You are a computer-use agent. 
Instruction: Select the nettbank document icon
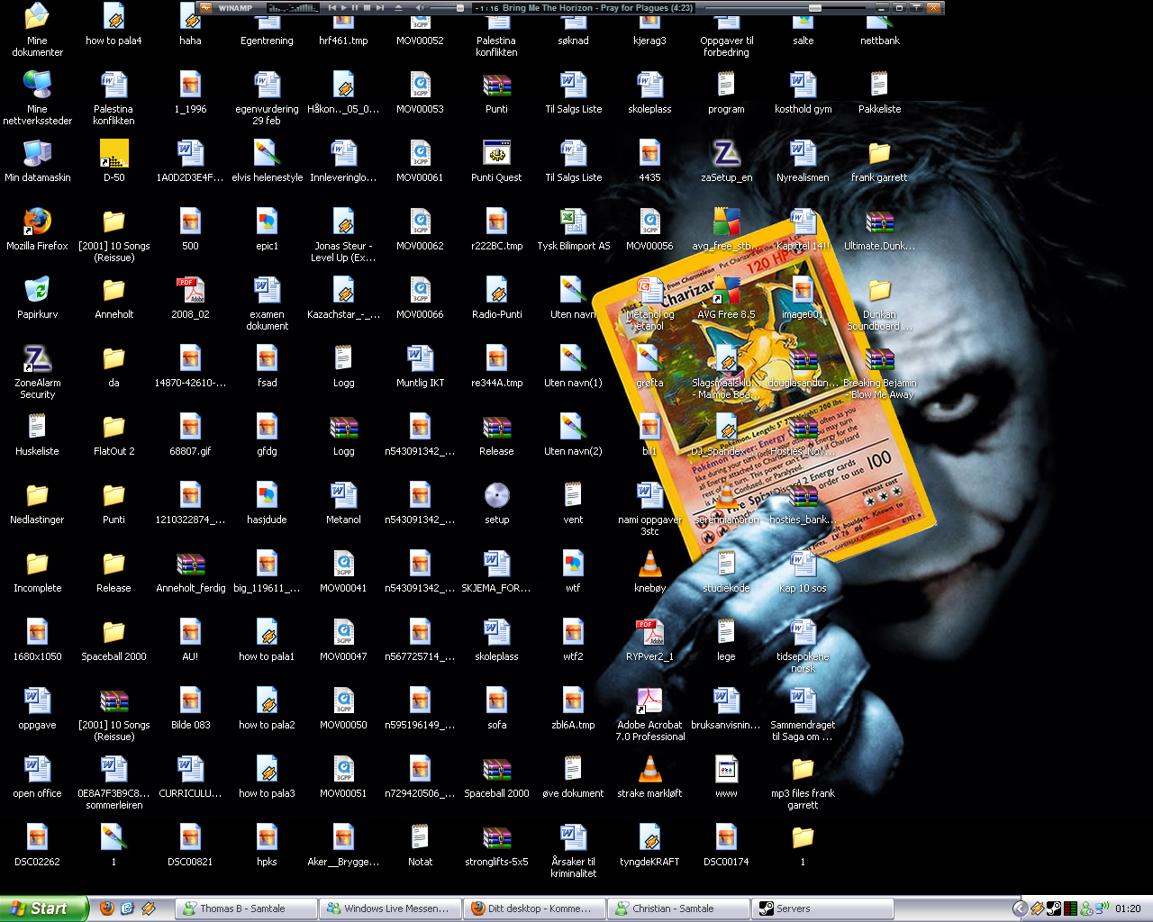(879, 30)
